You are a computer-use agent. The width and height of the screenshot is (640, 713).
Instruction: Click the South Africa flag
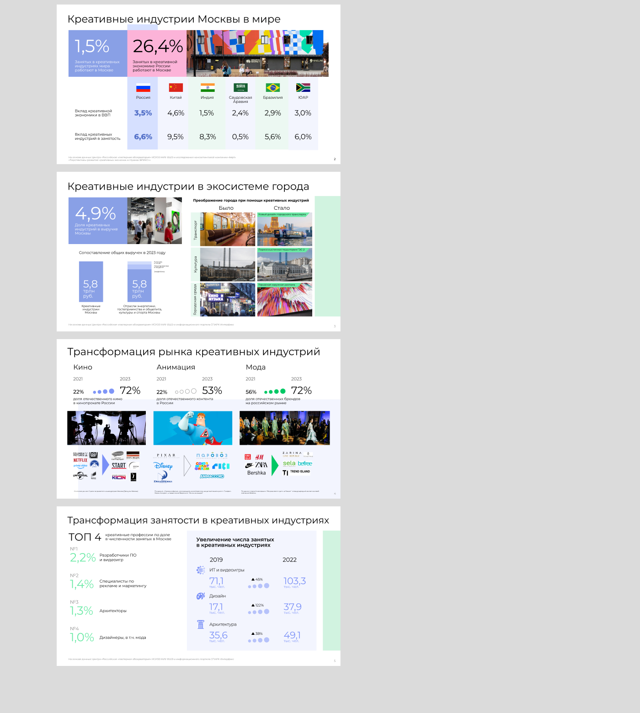point(303,88)
